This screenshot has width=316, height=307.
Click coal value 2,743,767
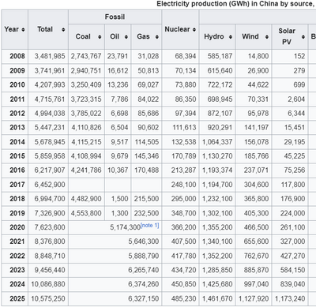pyautogui.click(x=86, y=56)
